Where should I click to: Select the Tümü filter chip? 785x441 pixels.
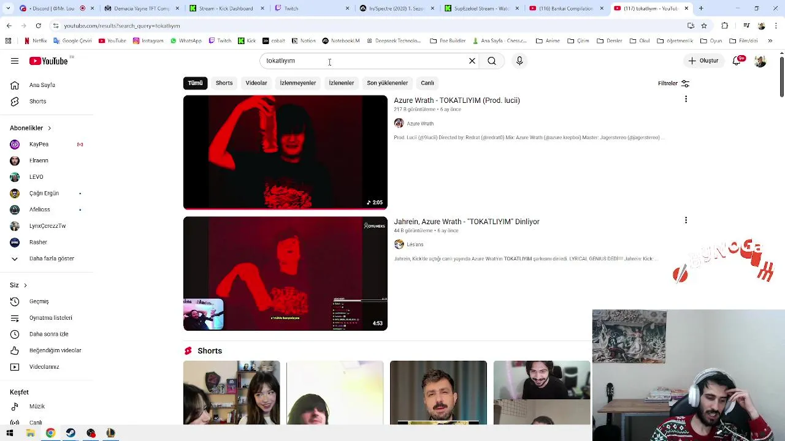click(x=195, y=83)
